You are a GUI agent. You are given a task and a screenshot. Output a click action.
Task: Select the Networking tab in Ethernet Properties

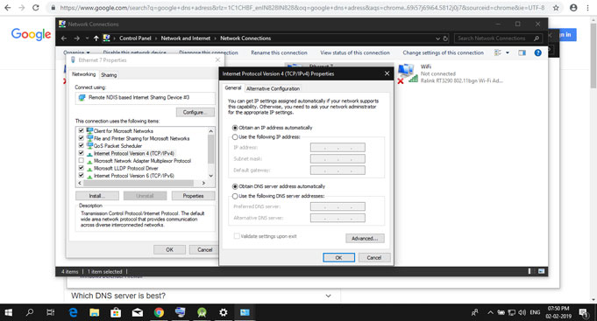click(84, 74)
